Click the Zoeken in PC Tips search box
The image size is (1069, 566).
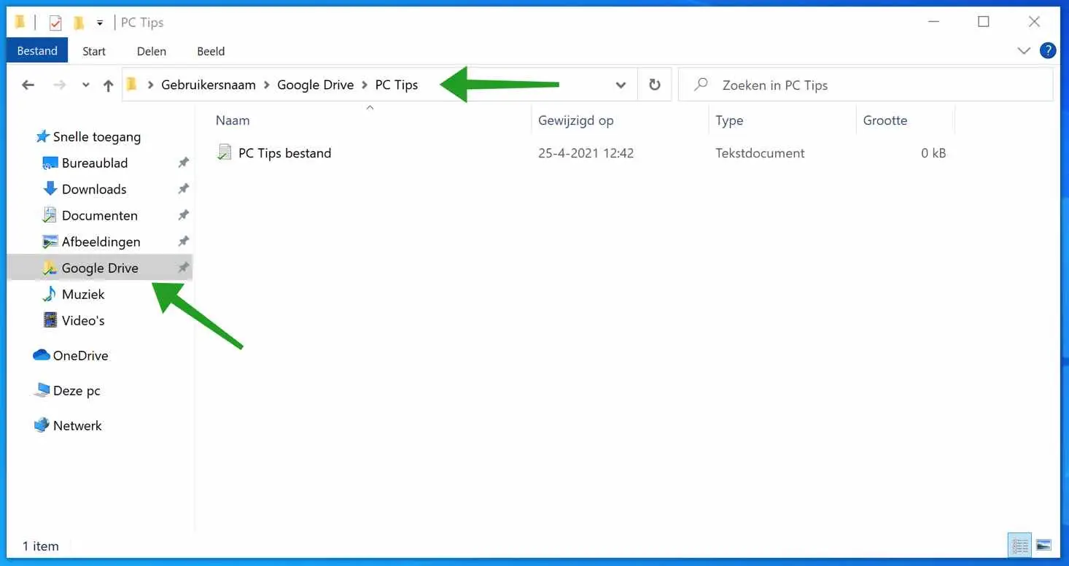pyautogui.click(x=866, y=85)
